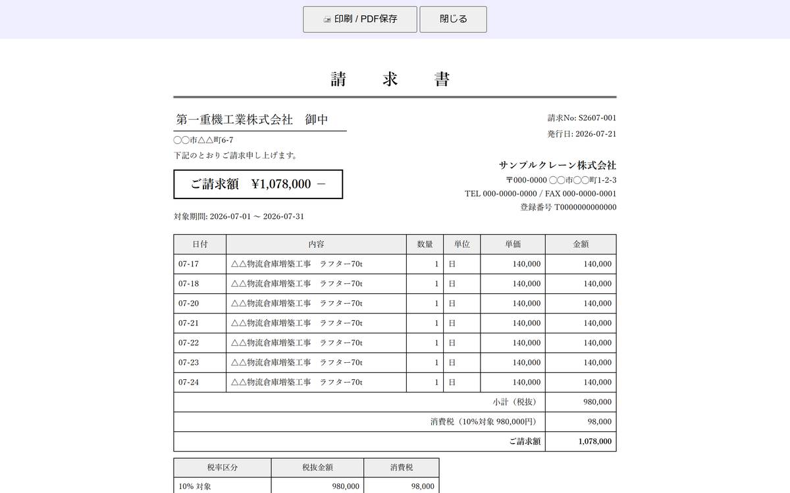
Task: Click the printer icon on the print button
Action: (327, 20)
